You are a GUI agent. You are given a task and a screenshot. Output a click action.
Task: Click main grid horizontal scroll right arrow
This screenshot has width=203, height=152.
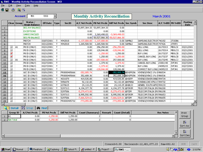pyautogui.click(x=192, y=104)
